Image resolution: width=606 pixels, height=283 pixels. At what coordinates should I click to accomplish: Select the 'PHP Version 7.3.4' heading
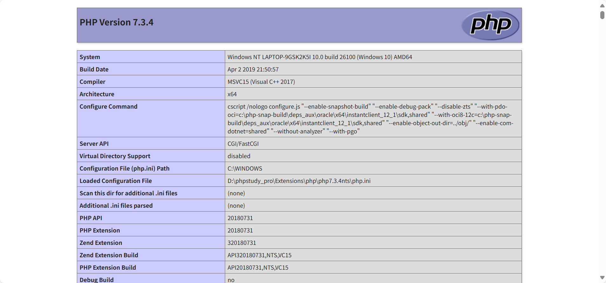click(x=117, y=22)
